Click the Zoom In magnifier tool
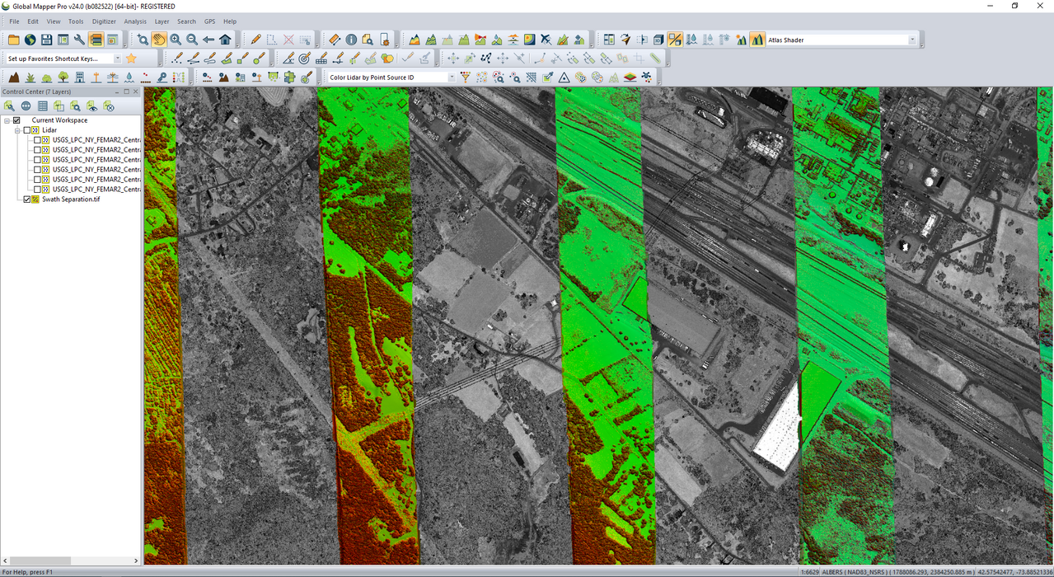This screenshot has width=1054, height=577. click(x=176, y=40)
